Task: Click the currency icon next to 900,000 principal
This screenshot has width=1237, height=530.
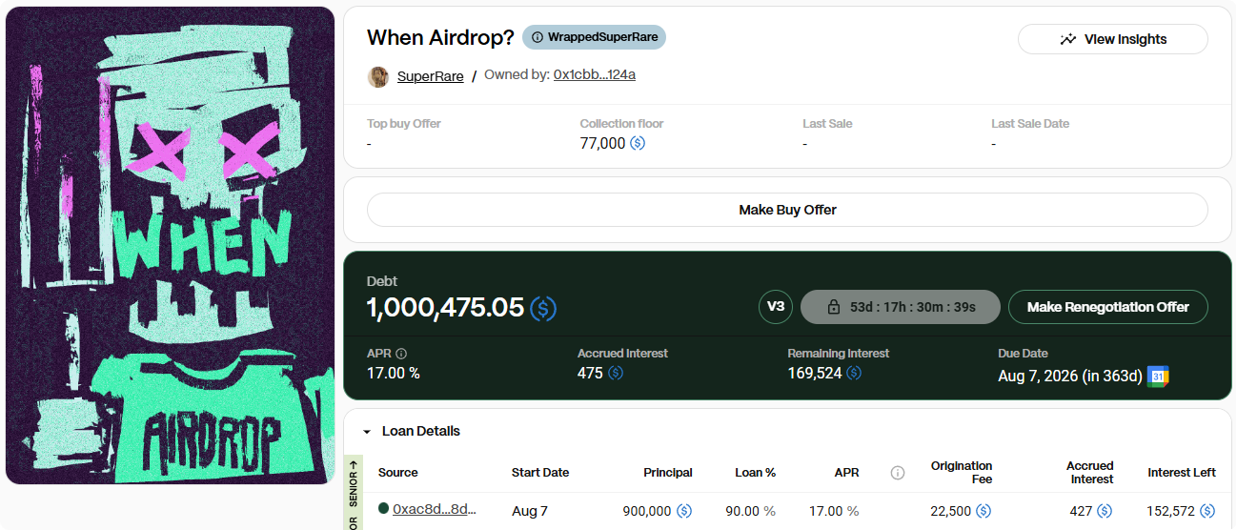Action: point(684,511)
